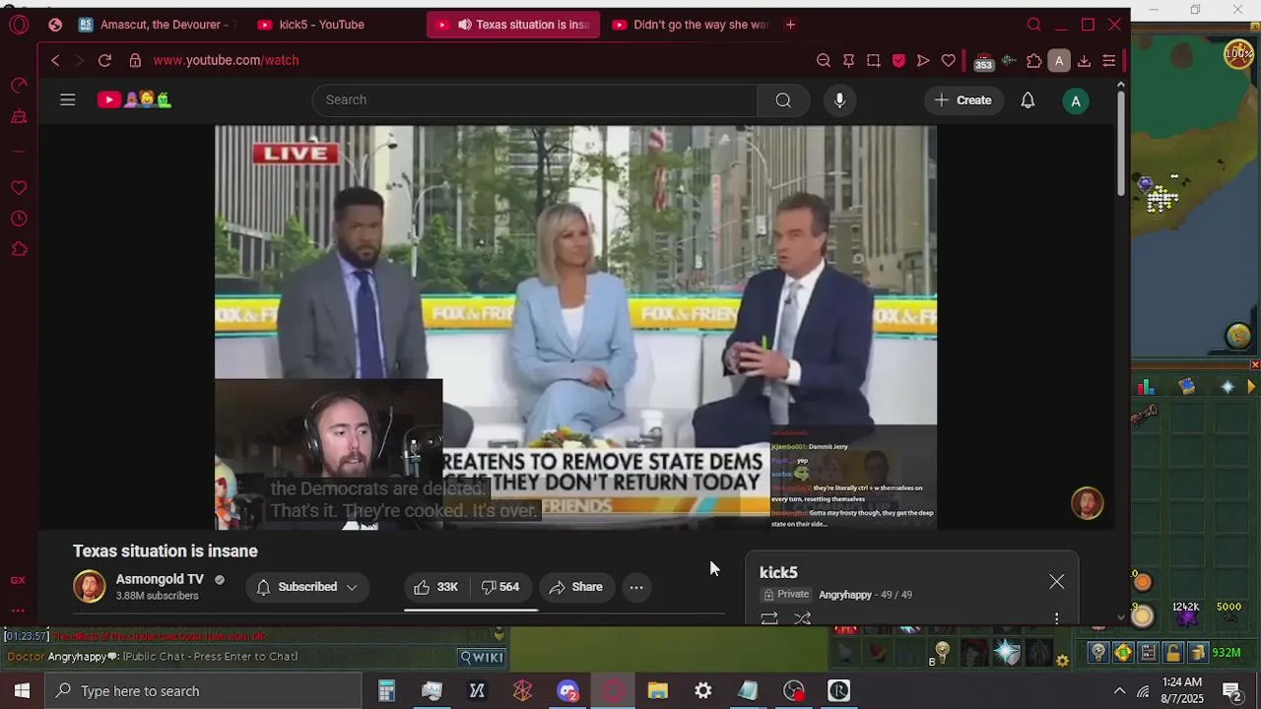Image resolution: width=1261 pixels, height=709 pixels.
Task: Open the YouTube hamburger guide menu
Action: click(68, 99)
